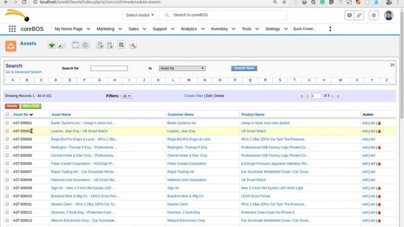This screenshot has height=227, width=404.
Task: Sort by the Asset No column header
Action: tap(21, 115)
